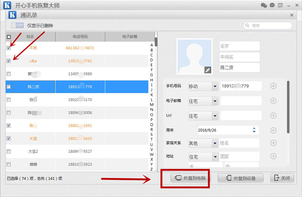Uncheck the 不感 contact checkbox
302x197 pixels.
click(x=9, y=48)
